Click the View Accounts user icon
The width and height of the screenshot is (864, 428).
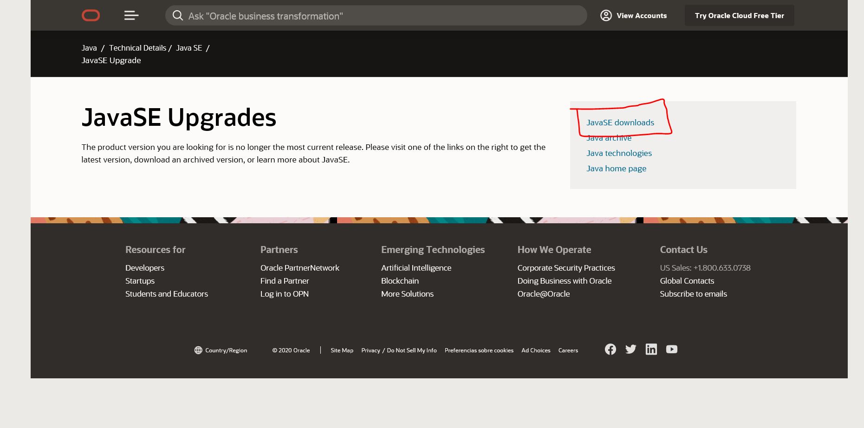click(x=606, y=16)
